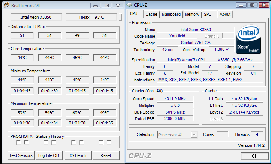Click the timestamp 01:04:35
The height and width of the screenshot is (164, 271).
click(105, 123)
